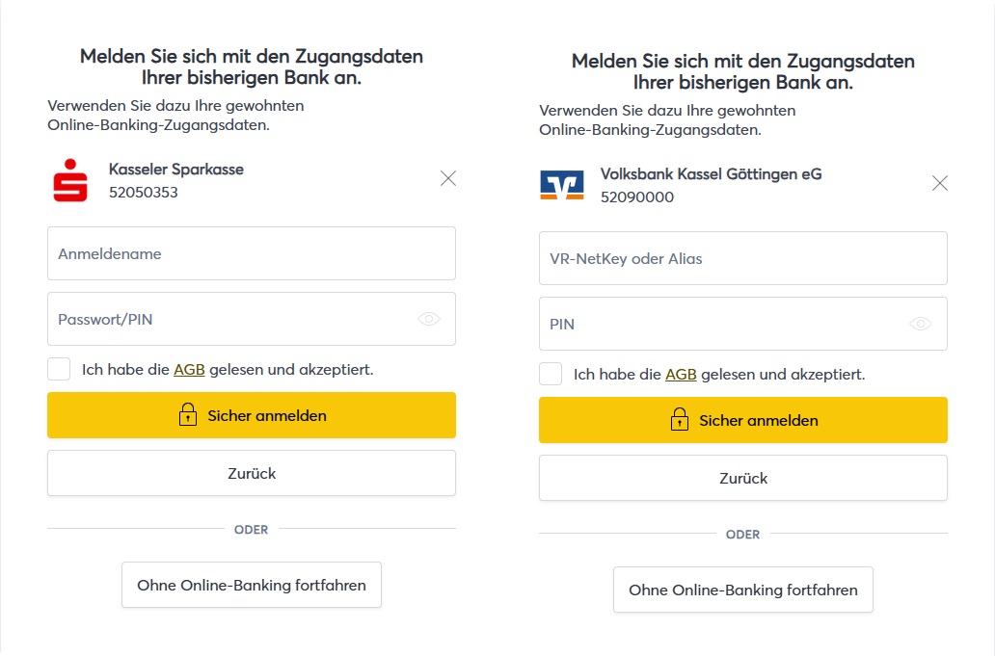Remove the Volksbank Kassel Göttingen bank selection
Viewport: 995px width, 656px height.
pyautogui.click(x=940, y=183)
